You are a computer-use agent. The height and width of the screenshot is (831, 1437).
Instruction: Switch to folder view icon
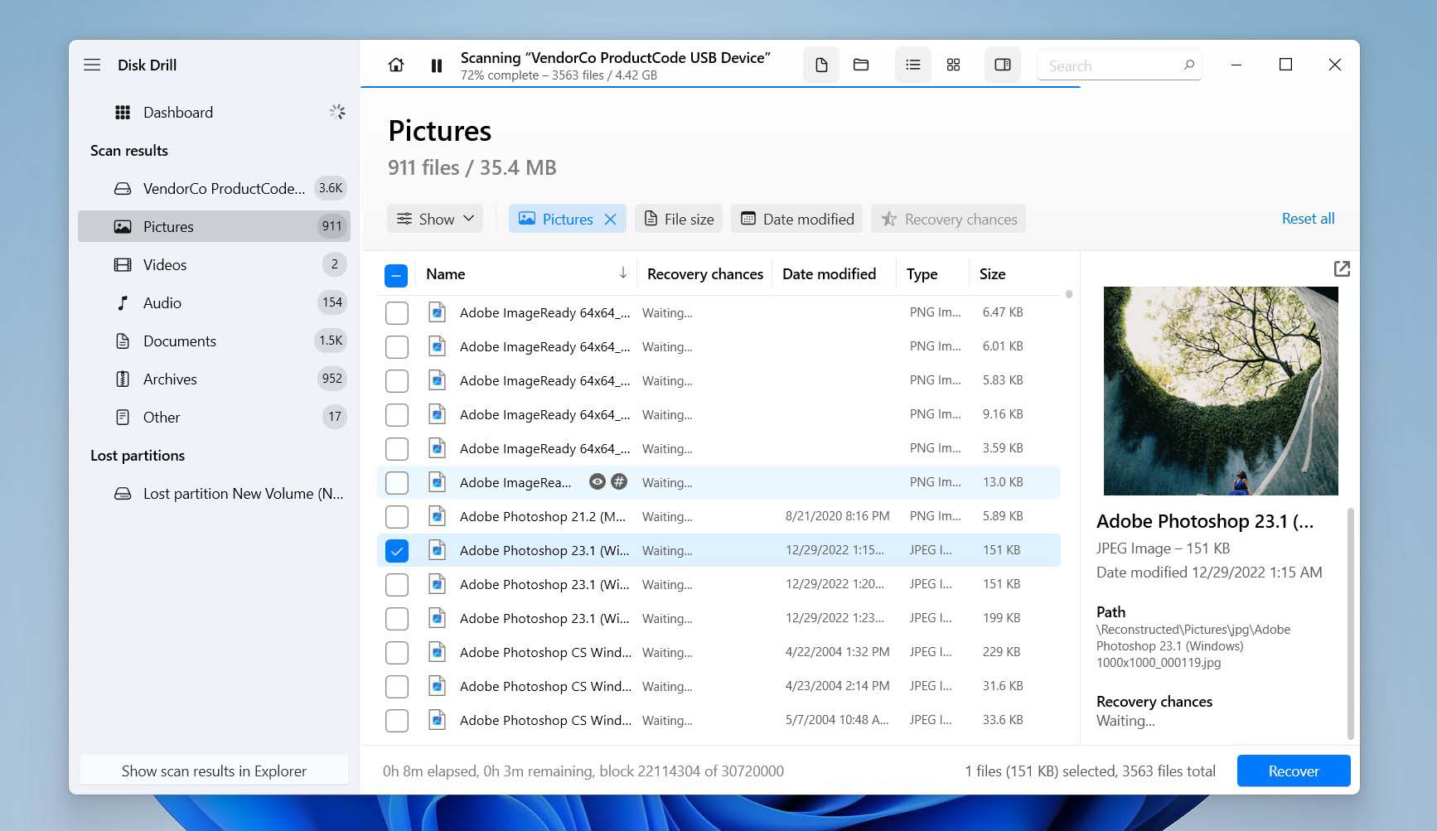(861, 65)
